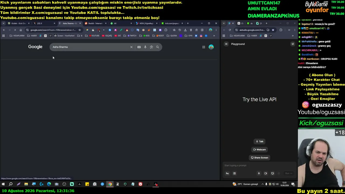Start the Webcam stream in AI Studio
345x194 pixels.
[x=259, y=150]
